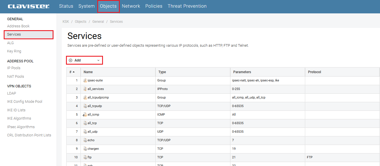Click the Clavister logo
Image resolution: width=380 pixels, height=166 pixels.
click(x=28, y=6)
